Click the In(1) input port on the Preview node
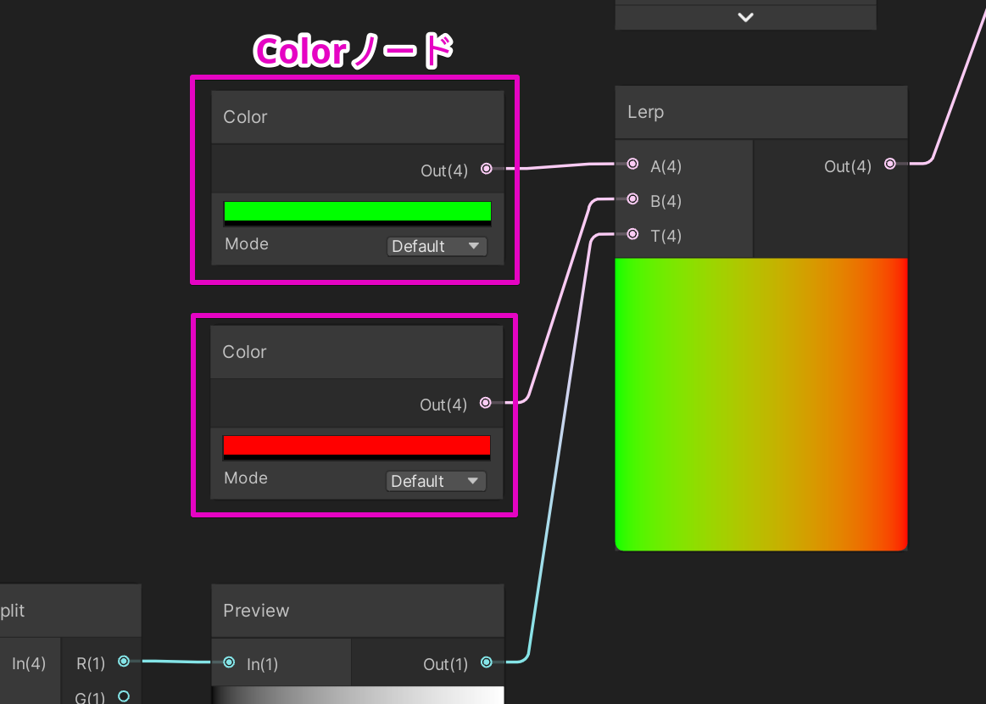 click(228, 663)
